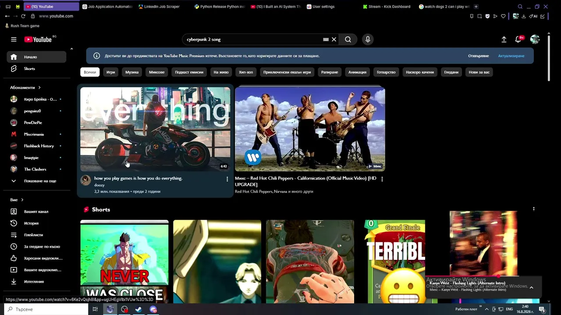Open the Shorts shelf options menu
This screenshot has height=315, width=561.
click(533, 209)
